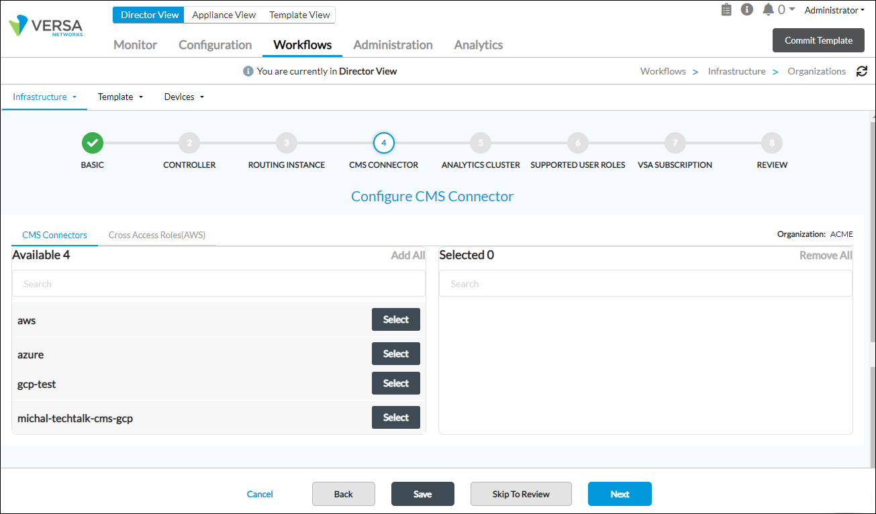Click the Commit Template button

click(818, 40)
